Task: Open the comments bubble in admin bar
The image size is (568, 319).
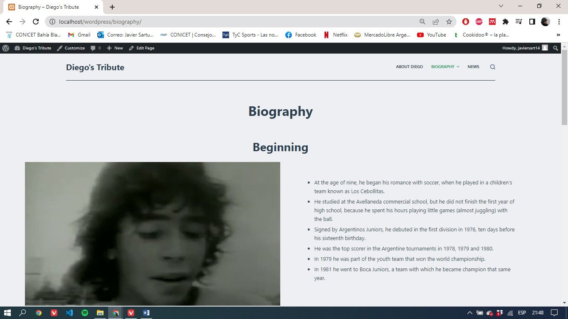Action: pyautogui.click(x=95, y=48)
